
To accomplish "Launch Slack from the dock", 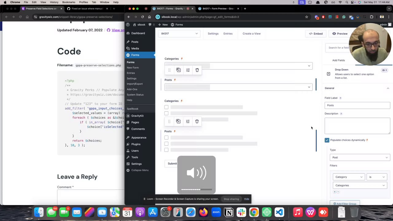I will pos(241,212).
